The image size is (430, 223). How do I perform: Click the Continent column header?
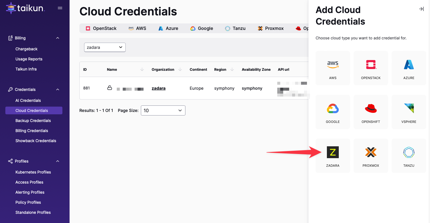[x=199, y=70]
